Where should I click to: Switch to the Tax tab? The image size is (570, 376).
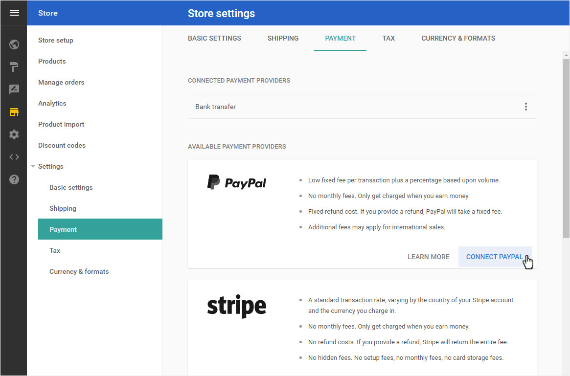pyautogui.click(x=388, y=38)
